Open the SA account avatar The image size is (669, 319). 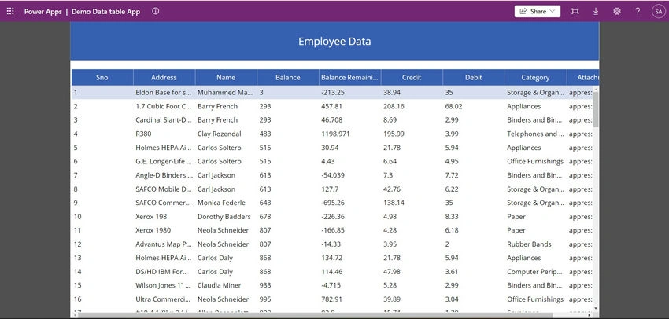pos(658,12)
